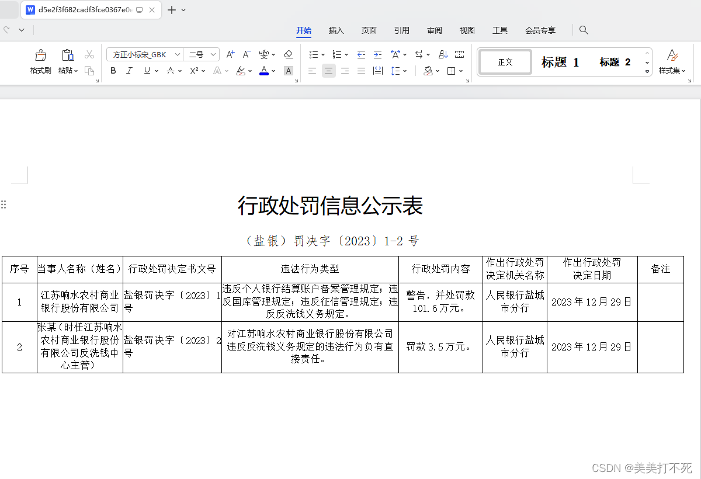Apply distributed alignment icon
This screenshot has height=479, width=701.
tap(378, 71)
